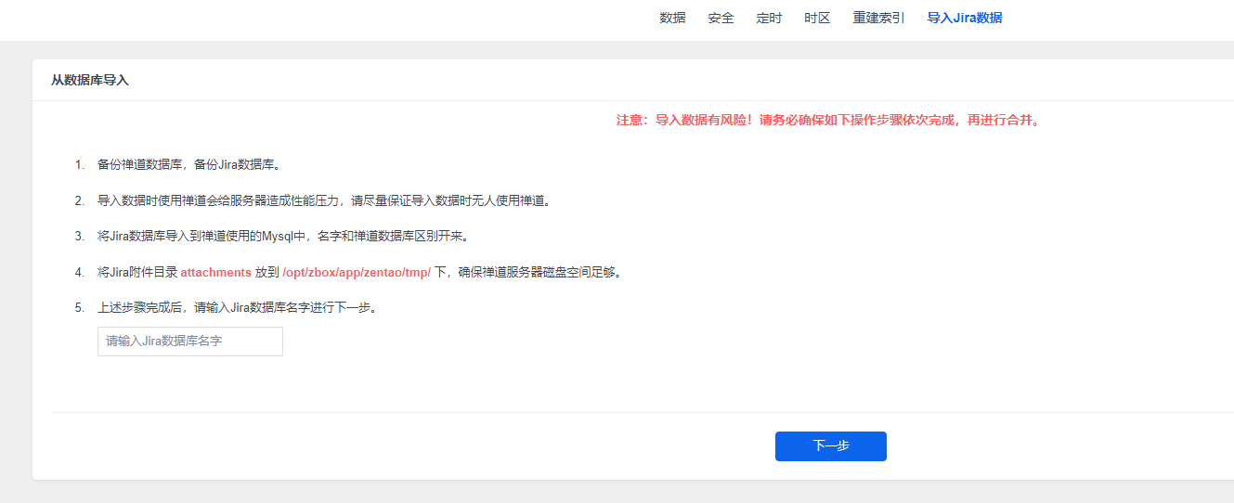This screenshot has height=503, width=1234.
Task: Focus the Jira database name input field
Action: pos(190,342)
